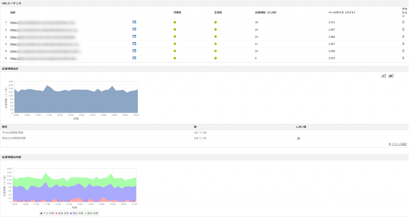
Task: Open the アラート設定 link
Action: pos(399,144)
